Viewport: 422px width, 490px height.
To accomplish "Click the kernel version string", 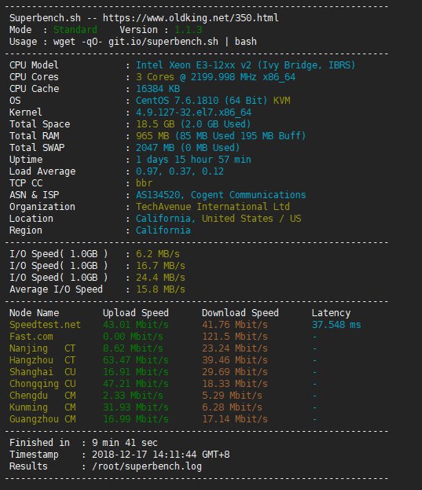I will click(x=193, y=112).
